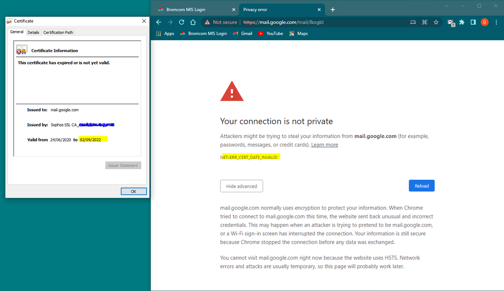Minimize the Chrome window
The image size is (504, 291).
point(463,6)
